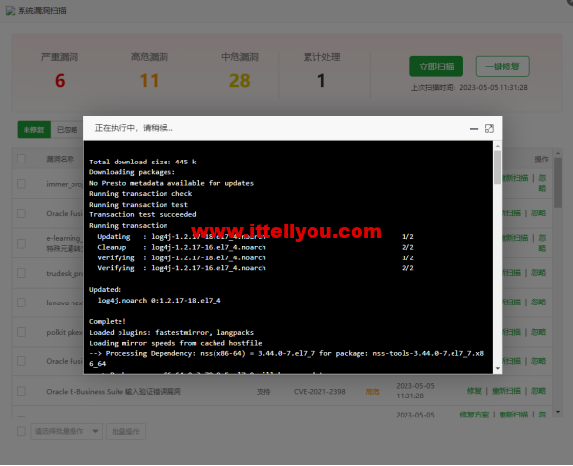Click the terminal output scrollbar thumb
Image resolution: width=573 pixels, height=466 pixels.
pos(498,167)
